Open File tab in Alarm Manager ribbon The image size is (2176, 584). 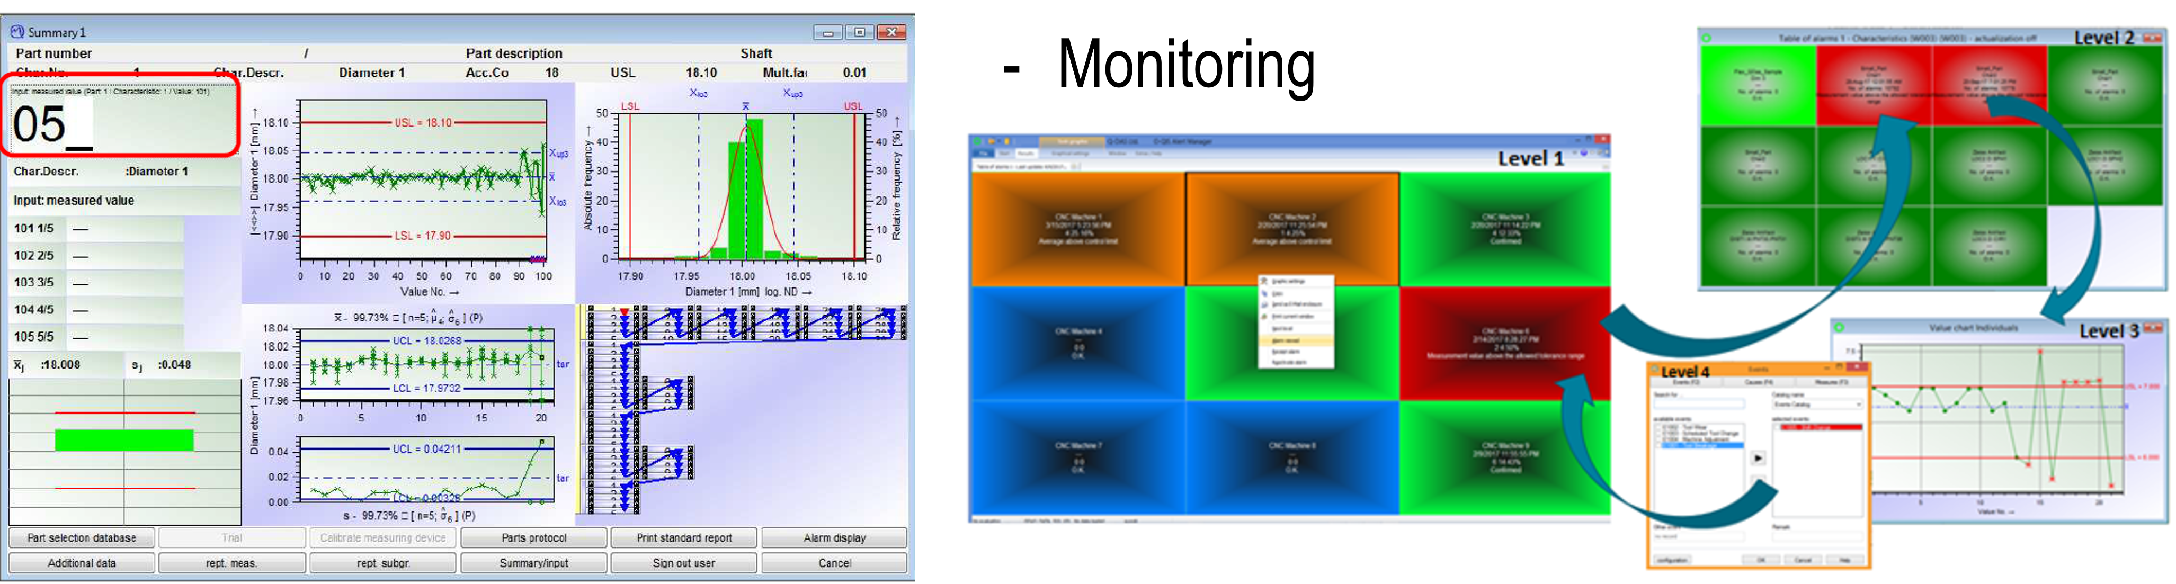[x=984, y=154]
